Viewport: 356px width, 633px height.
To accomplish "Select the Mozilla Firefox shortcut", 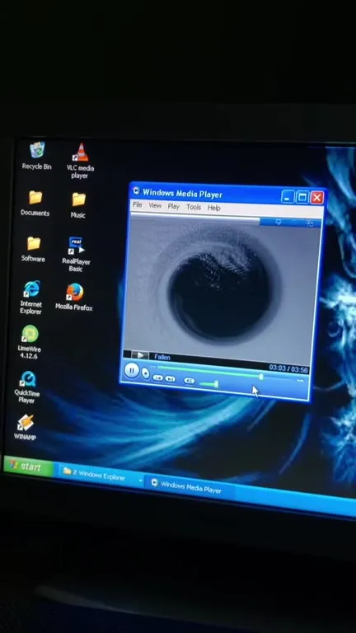I will coord(74,297).
